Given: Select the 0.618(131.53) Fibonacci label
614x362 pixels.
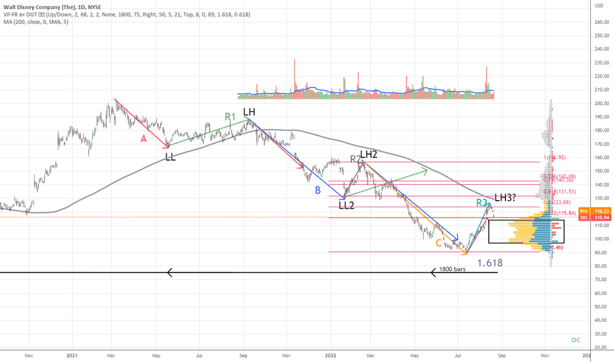Looking at the screenshot, I should click(559, 192).
